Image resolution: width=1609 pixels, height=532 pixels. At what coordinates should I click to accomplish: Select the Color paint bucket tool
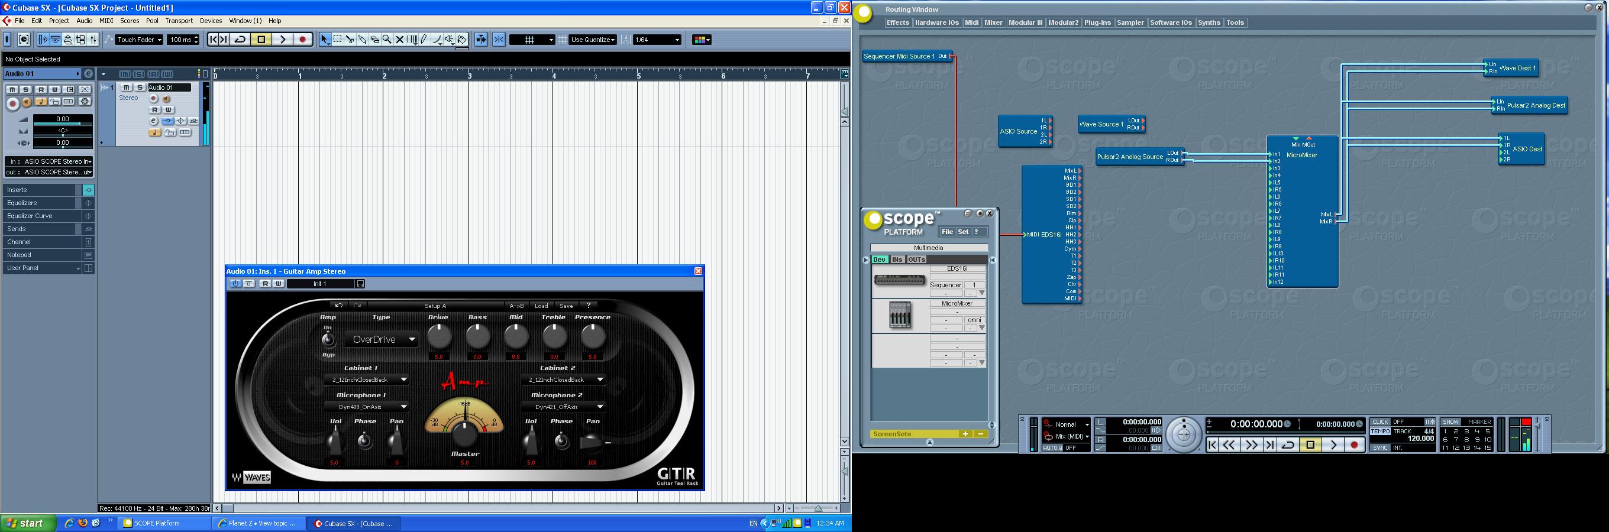coord(462,40)
